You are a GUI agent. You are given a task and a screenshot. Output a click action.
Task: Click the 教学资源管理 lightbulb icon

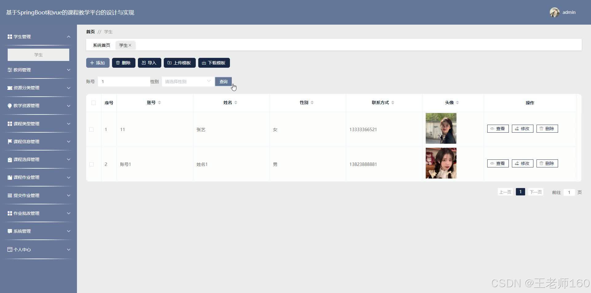click(10, 106)
